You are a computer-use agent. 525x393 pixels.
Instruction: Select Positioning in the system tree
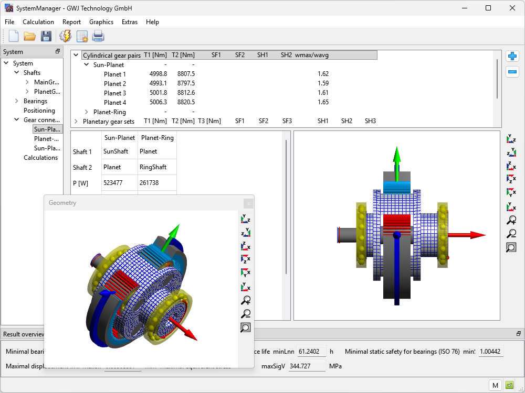click(x=39, y=111)
